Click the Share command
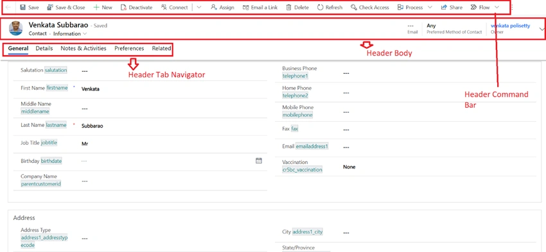The width and height of the screenshot is (546, 252). (x=452, y=7)
